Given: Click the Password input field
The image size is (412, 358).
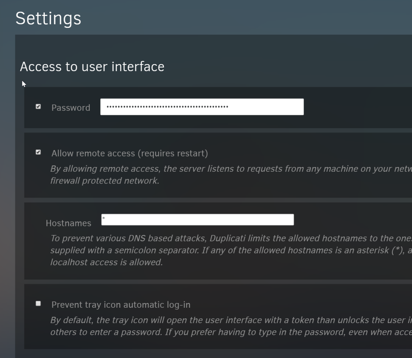Looking at the screenshot, I should pos(202,106).
